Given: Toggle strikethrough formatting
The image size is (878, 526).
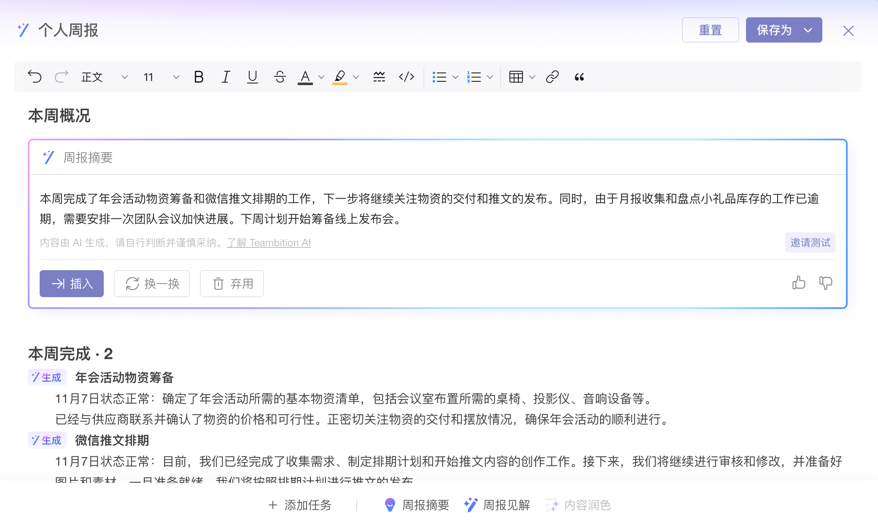Looking at the screenshot, I should coord(280,77).
